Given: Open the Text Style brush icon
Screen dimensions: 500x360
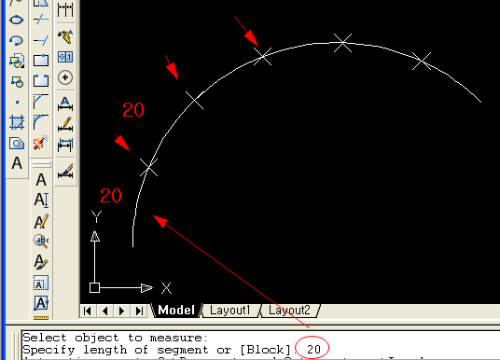Looking at the screenshot, I should tap(41, 262).
